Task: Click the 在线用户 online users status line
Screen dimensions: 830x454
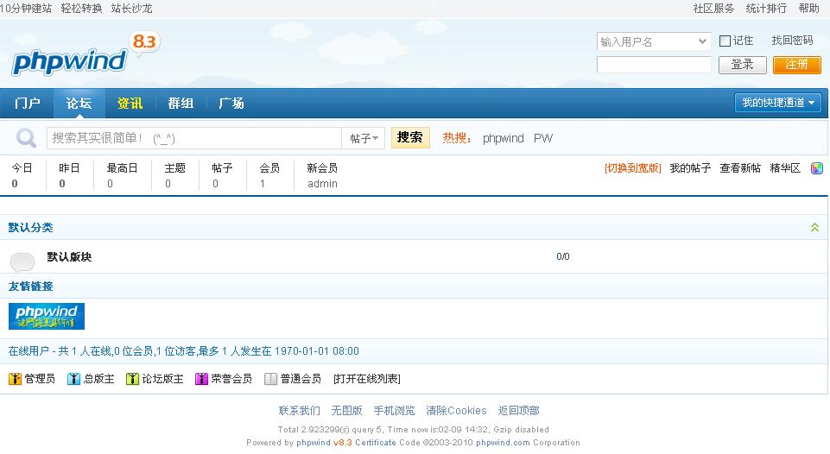Action: 184,351
